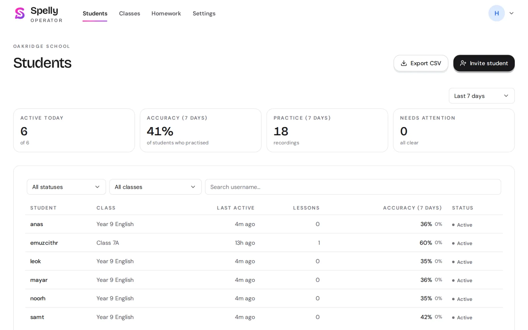Open student samt
Image resolution: width=528 pixels, height=330 pixels.
[x=37, y=317]
